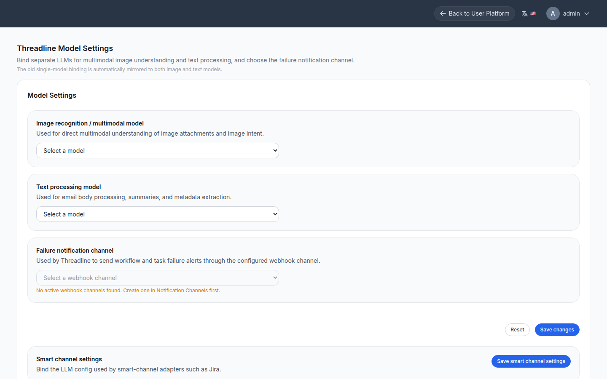The height and width of the screenshot is (379, 607).
Task: Click the Back to User Platform button
Action: click(x=474, y=13)
